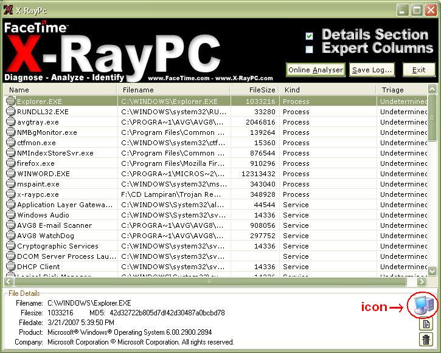Click the X-RayPc title bar app icon
The width and height of the screenshot is (441, 353).
coord(8,10)
